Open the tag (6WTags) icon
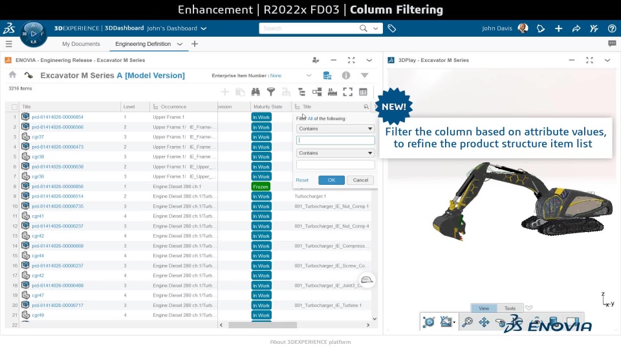621x349 pixels. point(392,28)
